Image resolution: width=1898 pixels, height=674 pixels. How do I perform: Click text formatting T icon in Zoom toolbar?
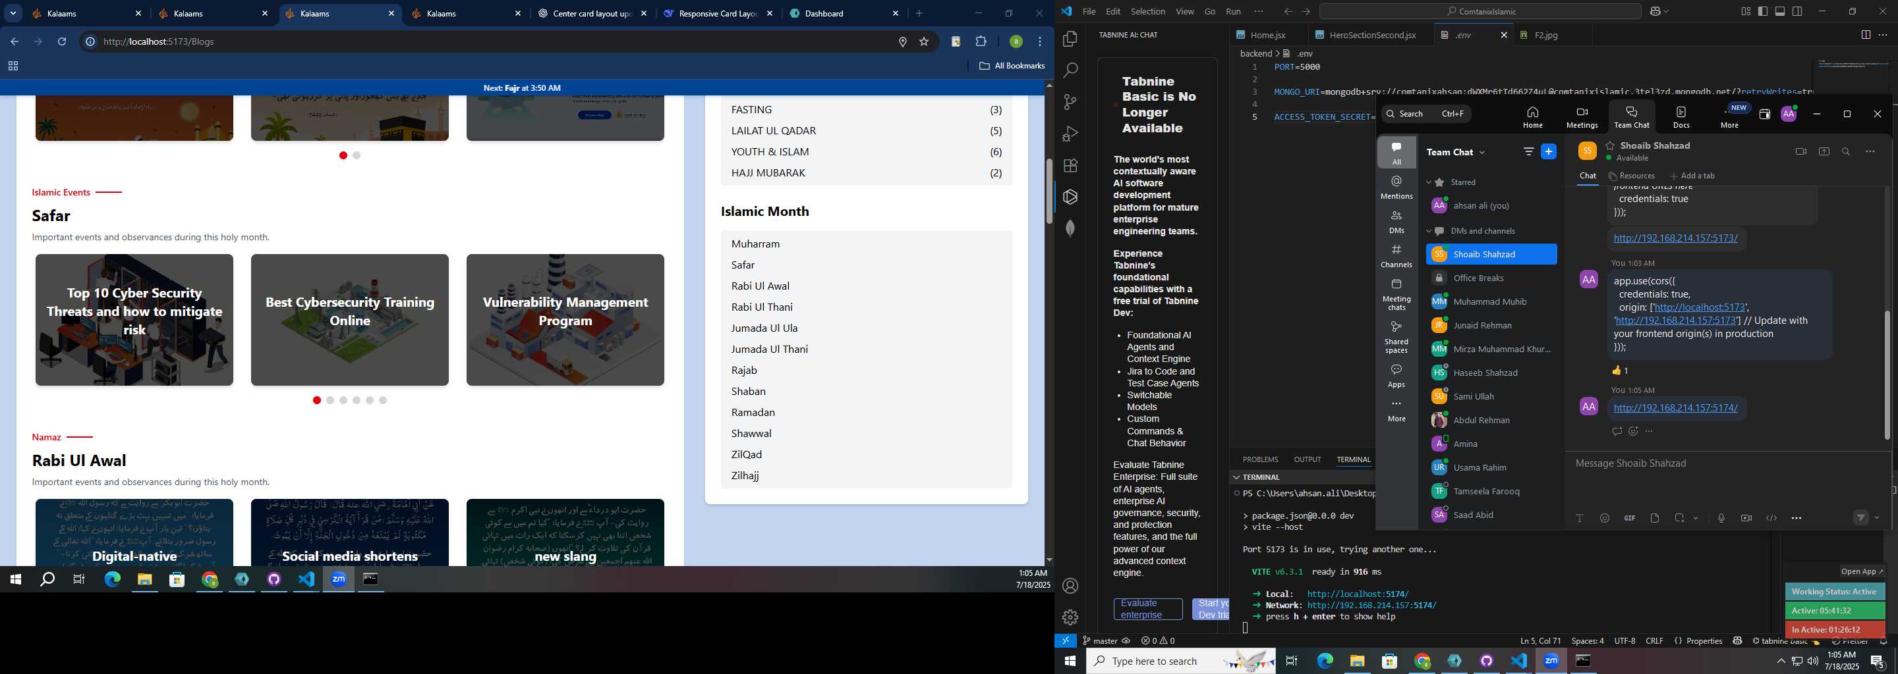pos(1580,518)
